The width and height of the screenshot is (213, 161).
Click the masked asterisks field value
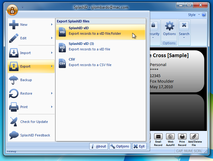pos(154,70)
